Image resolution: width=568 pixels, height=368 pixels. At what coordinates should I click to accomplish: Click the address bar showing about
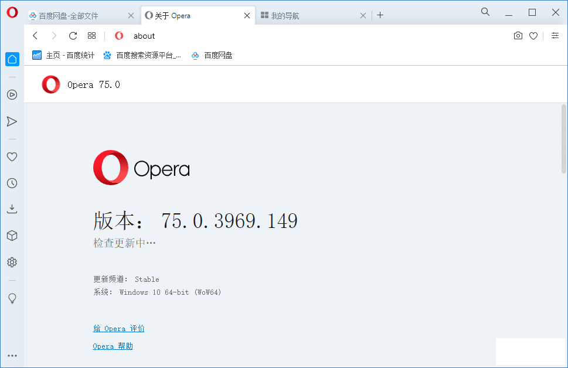(311, 36)
